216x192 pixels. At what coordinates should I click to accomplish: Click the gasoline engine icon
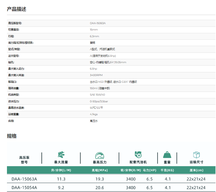tap(138, 155)
